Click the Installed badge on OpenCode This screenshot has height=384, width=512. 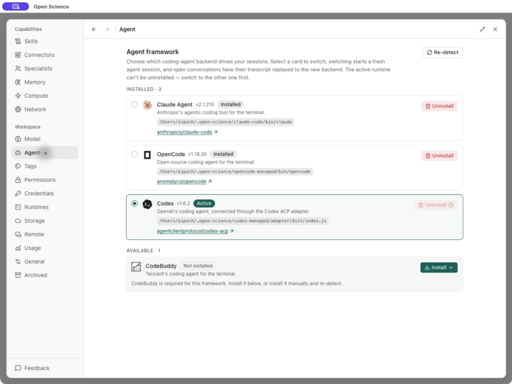[x=223, y=154]
